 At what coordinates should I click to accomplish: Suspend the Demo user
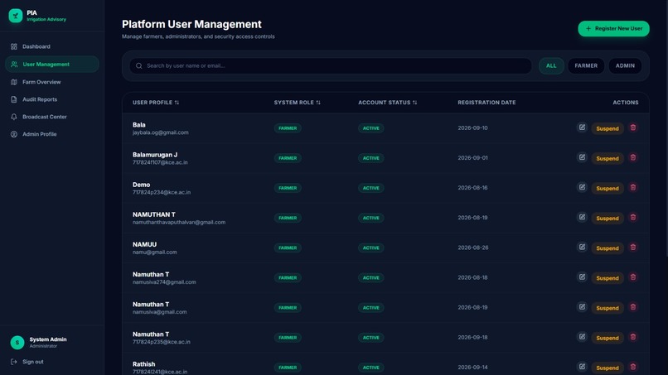tap(607, 188)
